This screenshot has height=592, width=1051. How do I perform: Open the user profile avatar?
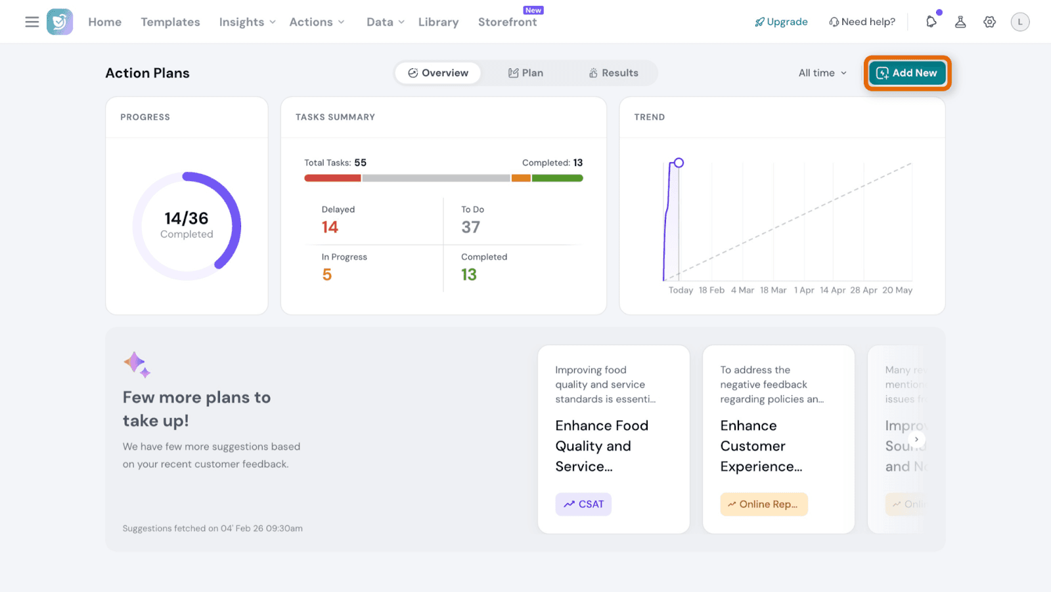click(1019, 22)
